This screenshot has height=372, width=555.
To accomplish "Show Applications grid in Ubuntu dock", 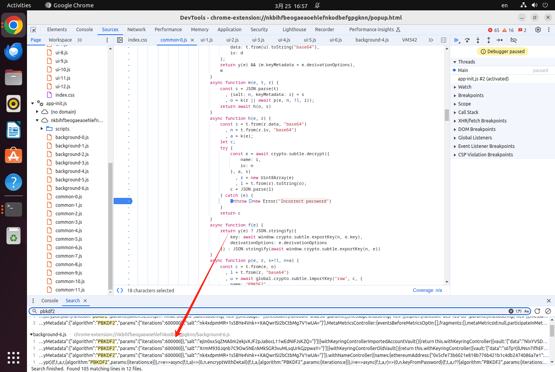I will 13,358.
